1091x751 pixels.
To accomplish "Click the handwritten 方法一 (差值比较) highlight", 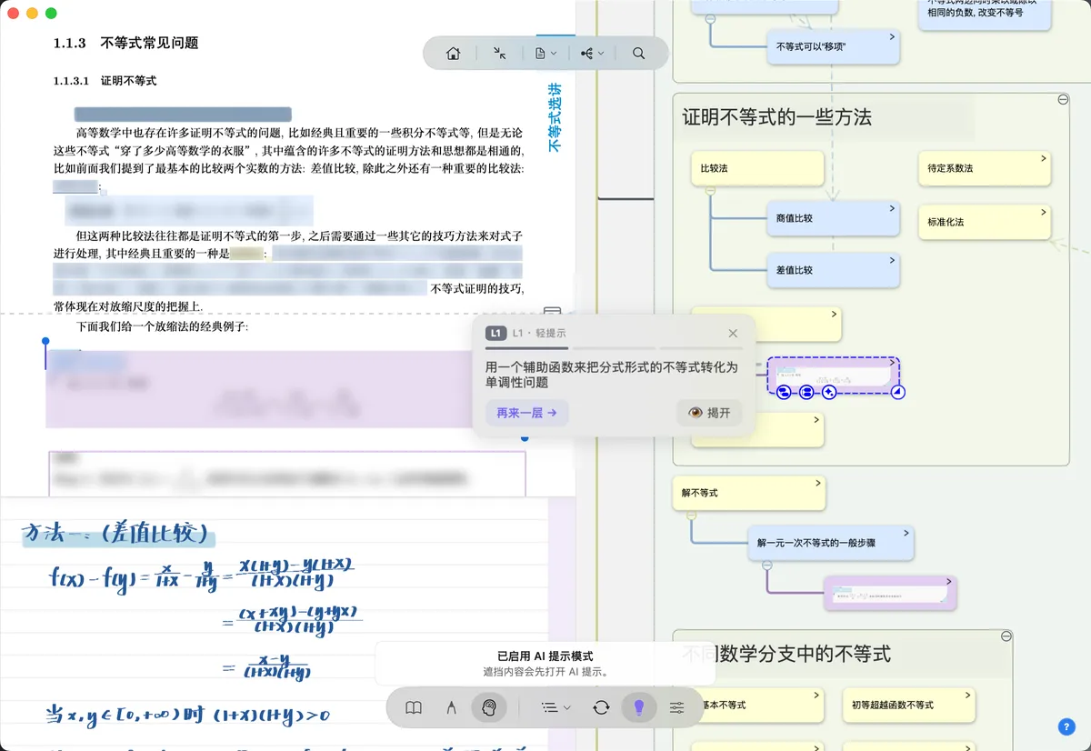I will pos(118,534).
